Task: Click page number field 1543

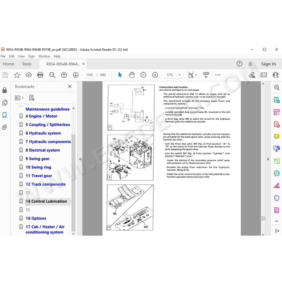Action: tap(89, 75)
